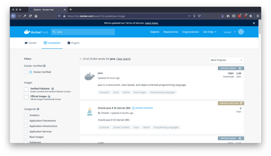The image size is (271, 156).
Task: Click the Verified Publisher info icon
Action: (x=53, y=89)
